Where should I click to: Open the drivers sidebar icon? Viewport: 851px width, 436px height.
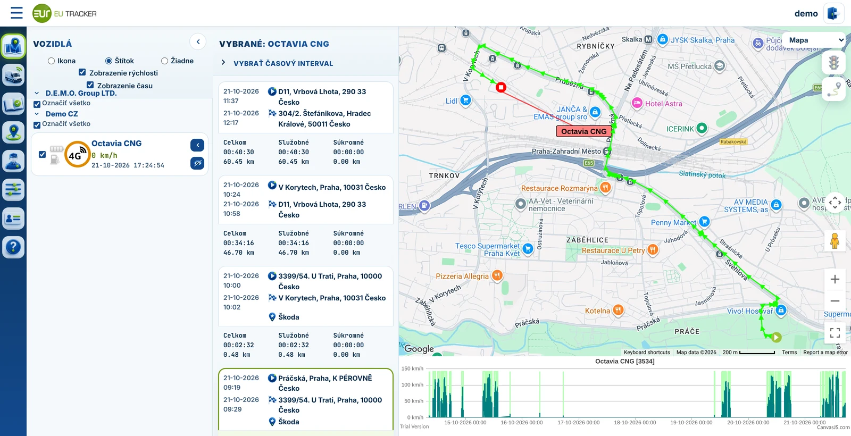pyautogui.click(x=13, y=161)
